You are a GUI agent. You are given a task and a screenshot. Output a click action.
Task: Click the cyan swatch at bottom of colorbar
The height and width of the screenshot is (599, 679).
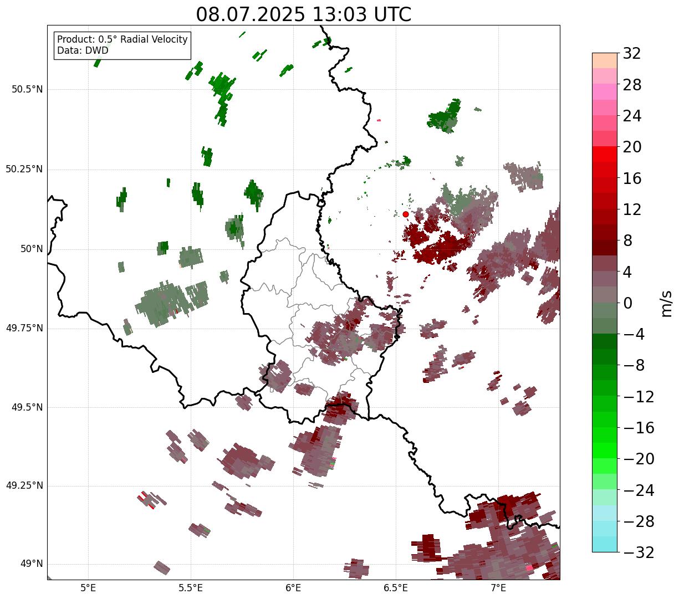[605, 544]
